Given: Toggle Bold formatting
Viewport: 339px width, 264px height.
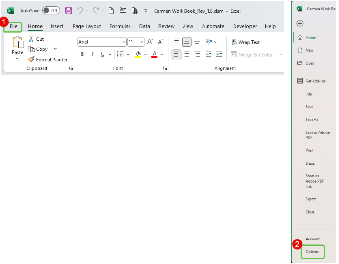Looking at the screenshot, I should pyautogui.click(x=82, y=54).
